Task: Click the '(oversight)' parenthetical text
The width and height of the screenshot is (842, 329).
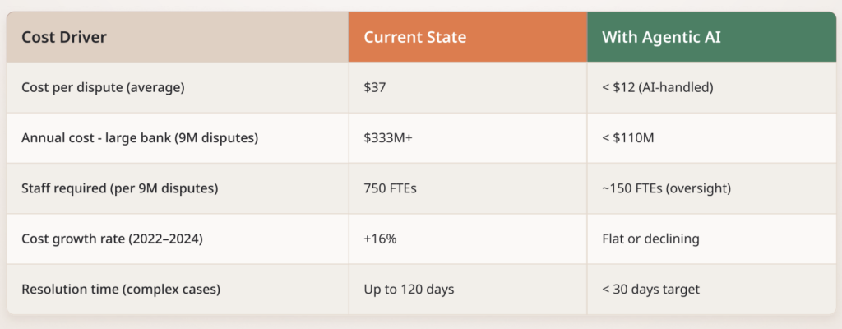Action: (698, 188)
